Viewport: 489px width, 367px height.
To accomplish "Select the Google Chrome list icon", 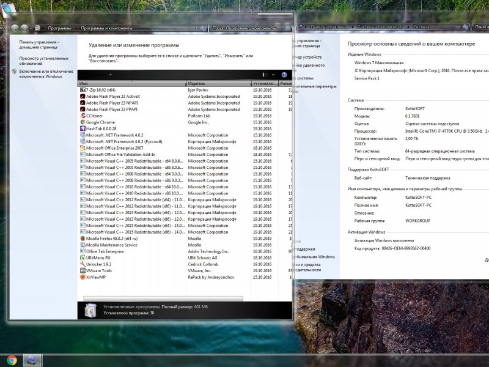I will [x=83, y=122].
